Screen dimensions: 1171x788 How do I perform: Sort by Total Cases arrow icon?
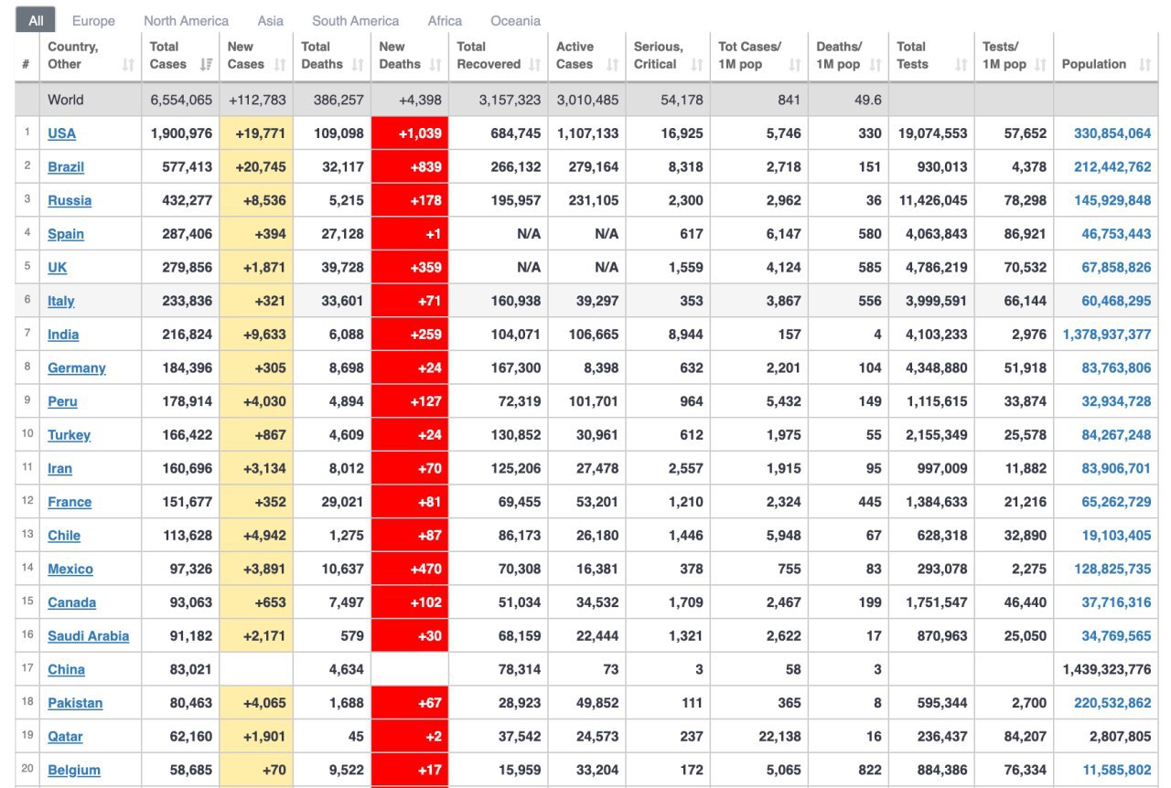click(x=206, y=65)
